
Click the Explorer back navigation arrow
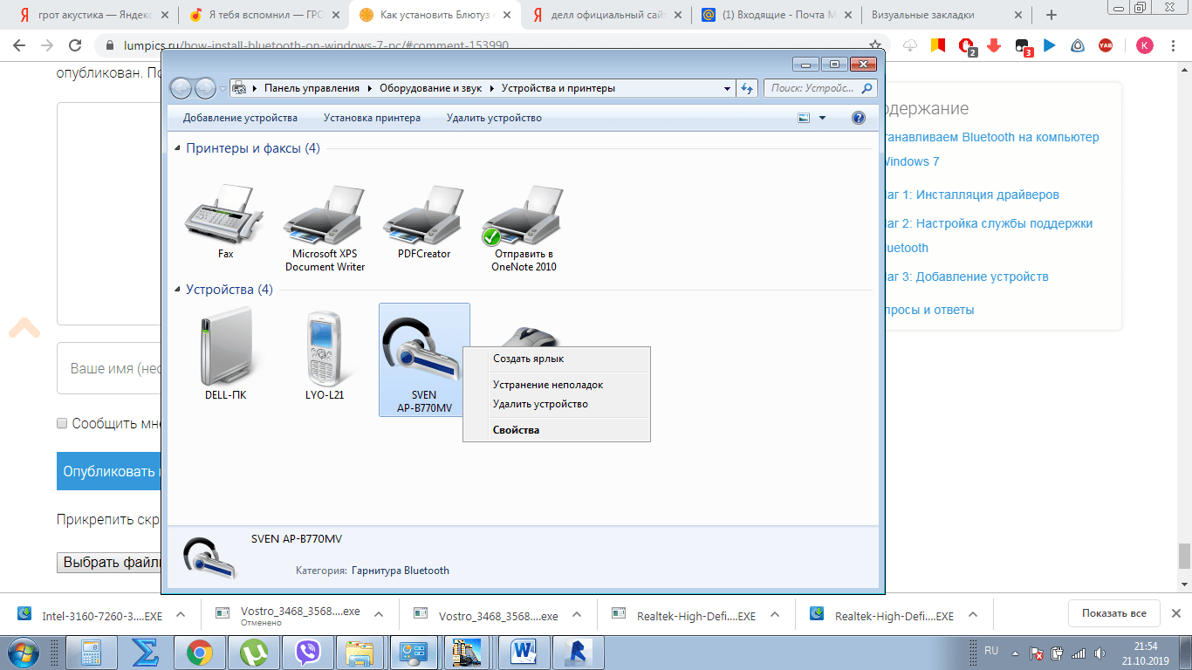[x=181, y=88]
